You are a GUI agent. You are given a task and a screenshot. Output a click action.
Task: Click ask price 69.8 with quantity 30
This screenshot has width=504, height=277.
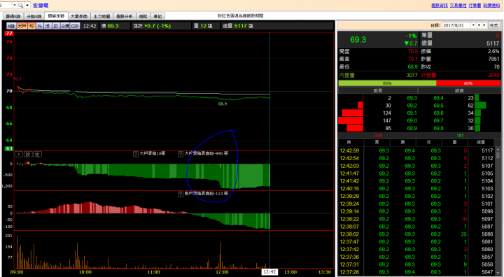pos(438,128)
